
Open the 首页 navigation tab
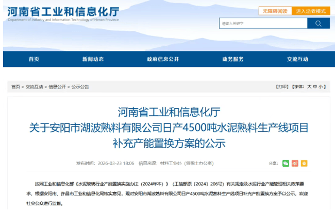[x=34, y=59]
